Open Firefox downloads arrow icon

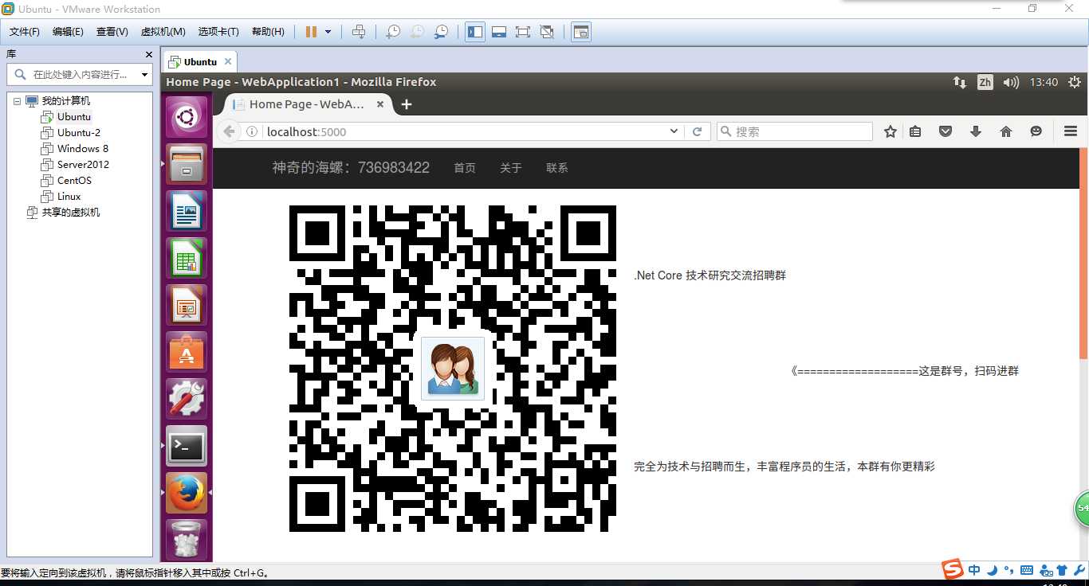click(976, 131)
